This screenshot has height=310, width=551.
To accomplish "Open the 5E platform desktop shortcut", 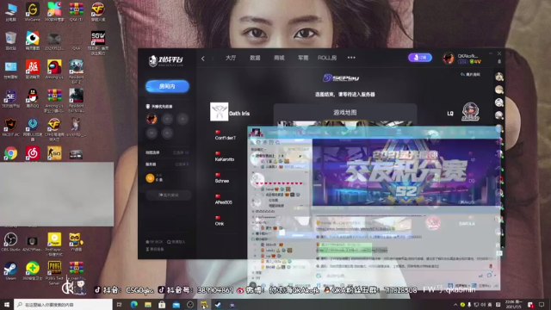I will [10, 97].
